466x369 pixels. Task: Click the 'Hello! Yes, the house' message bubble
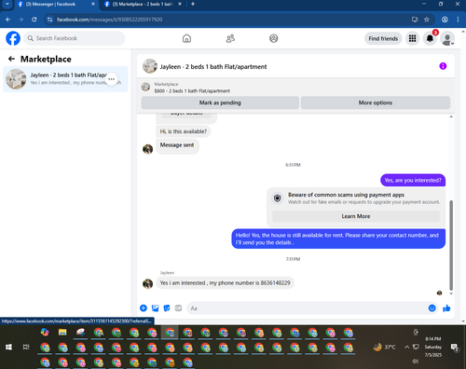click(x=338, y=239)
